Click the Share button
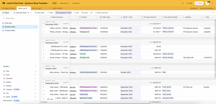216x104 pixels. pyautogui.click(x=199, y=3)
